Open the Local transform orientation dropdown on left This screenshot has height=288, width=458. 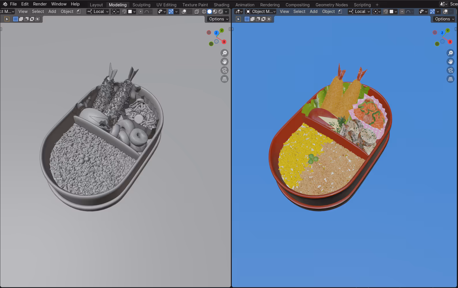[98, 12]
